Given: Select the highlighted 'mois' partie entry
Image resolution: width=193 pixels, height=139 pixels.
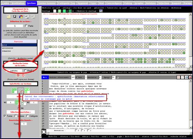Looking at the screenshot, I should tap(19, 45).
